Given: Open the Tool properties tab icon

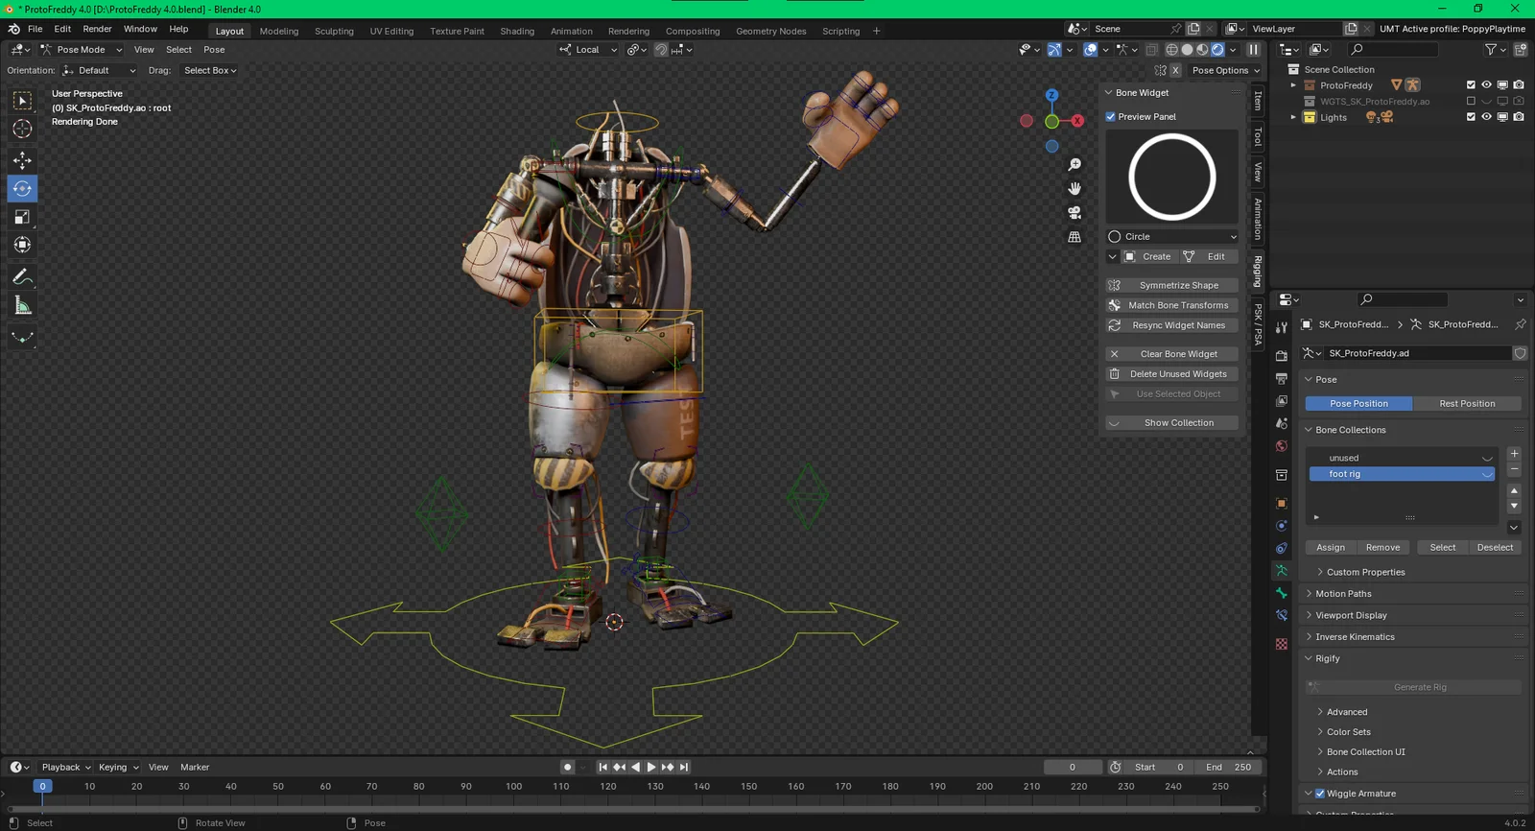Looking at the screenshot, I should pyautogui.click(x=1282, y=327).
